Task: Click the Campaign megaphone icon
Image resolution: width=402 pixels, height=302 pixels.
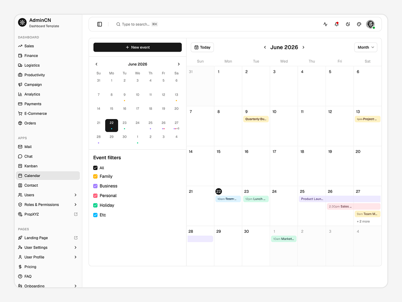Action: tap(20, 84)
